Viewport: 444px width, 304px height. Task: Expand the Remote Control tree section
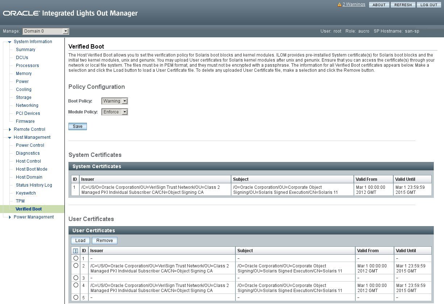click(9, 129)
